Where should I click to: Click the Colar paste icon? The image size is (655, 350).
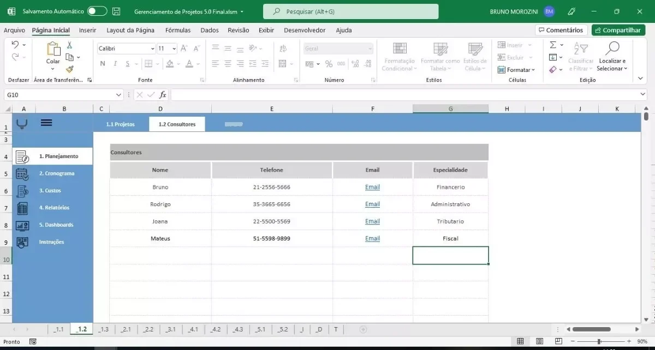pyautogui.click(x=53, y=50)
